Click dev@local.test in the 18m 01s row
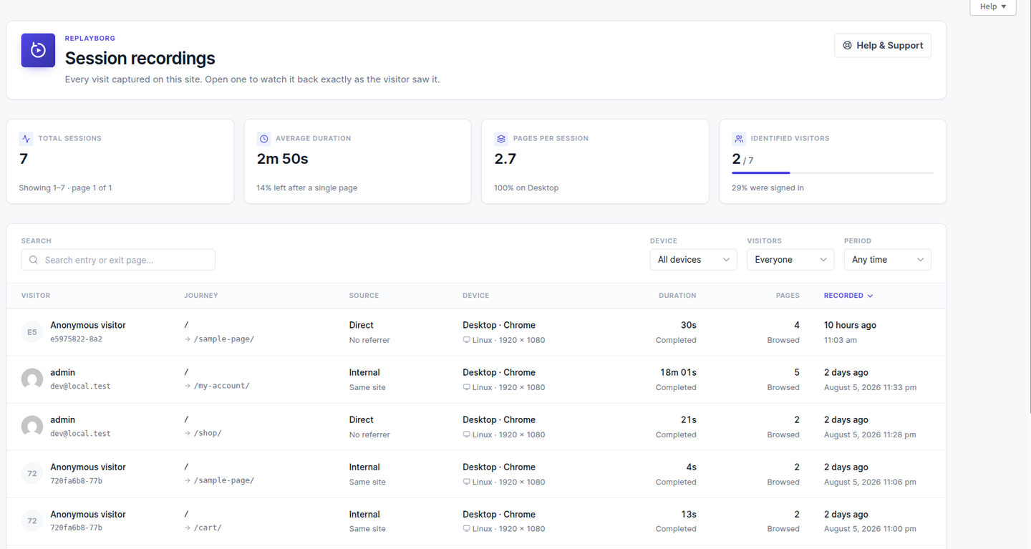Image resolution: width=1031 pixels, height=549 pixels. pyautogui.click(x=80, y=387)
